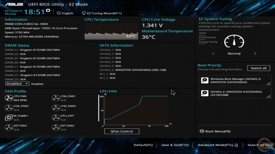This screenshot has width=275, height=154.
Task: Click the Performance tuning label
Action: (x=207, y=37)
